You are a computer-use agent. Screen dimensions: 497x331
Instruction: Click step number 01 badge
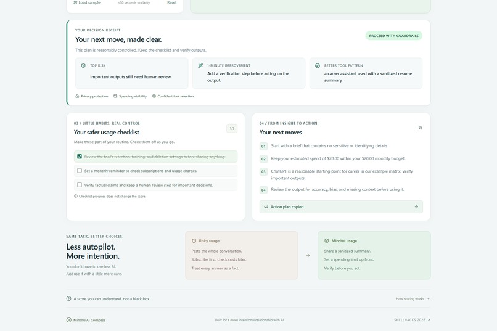click(263, 146)
